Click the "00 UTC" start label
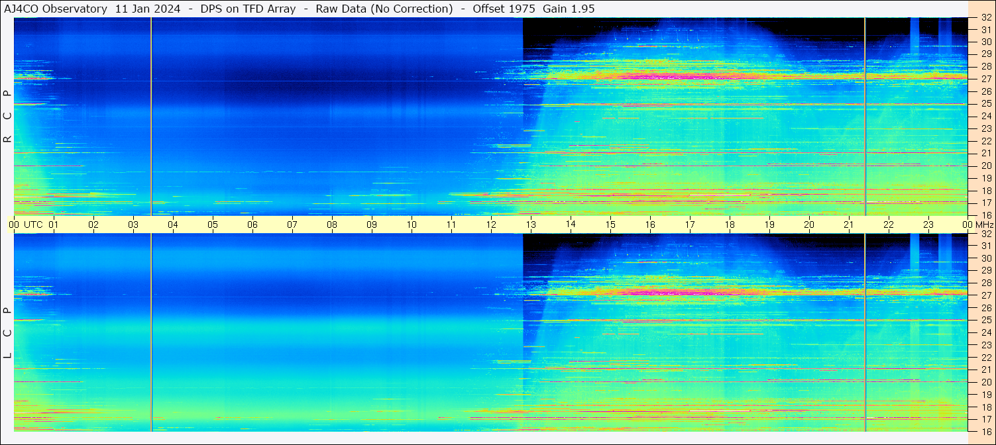The height and width of the screenshot is (445, 996). (26, 224)
